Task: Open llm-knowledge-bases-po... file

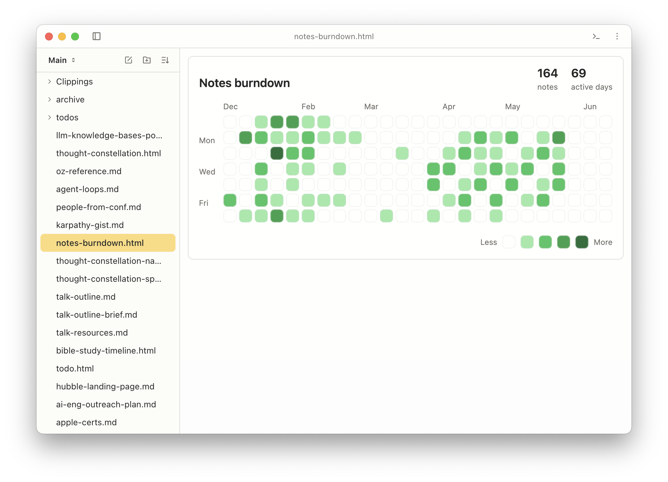Action: (108, 135)
